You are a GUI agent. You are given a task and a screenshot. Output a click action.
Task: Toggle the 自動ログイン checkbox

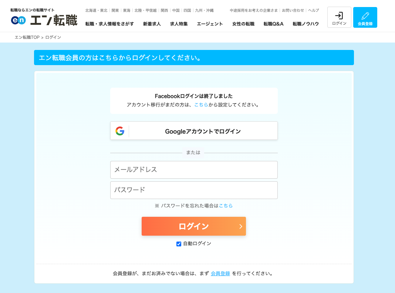[179, 244]
